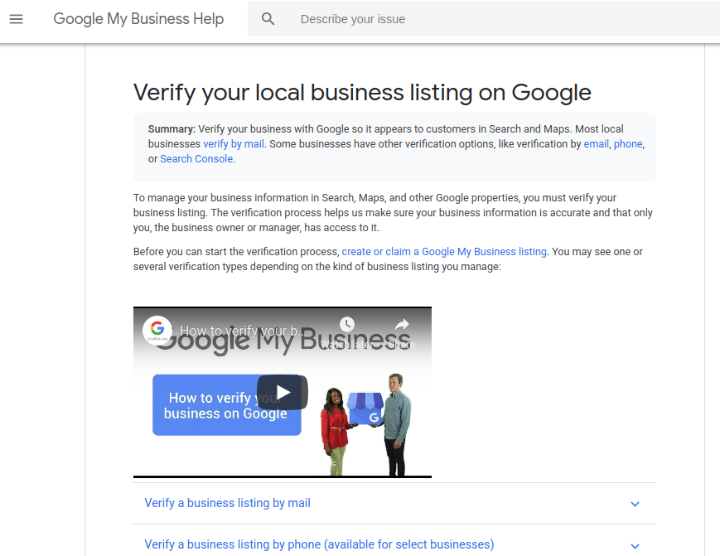
Task: Click the search magnifier icon
Action: pyautogui.click(x=268, y=19)
